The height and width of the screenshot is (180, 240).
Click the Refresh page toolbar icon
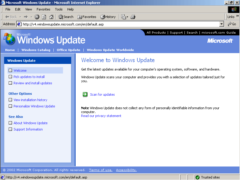point(44,17)
